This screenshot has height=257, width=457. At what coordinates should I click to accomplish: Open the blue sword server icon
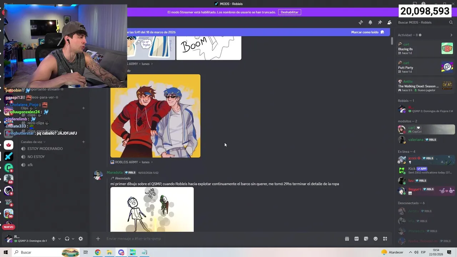[x=9, y=156]
